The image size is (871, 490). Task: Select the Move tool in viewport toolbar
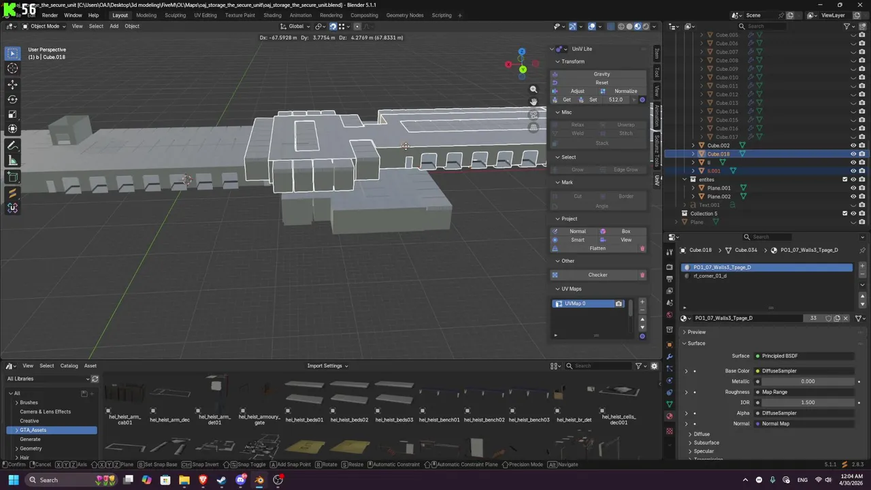point(12,84)
